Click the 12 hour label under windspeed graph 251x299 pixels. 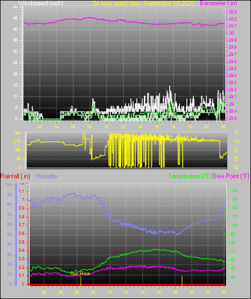[x=123, y=127]
